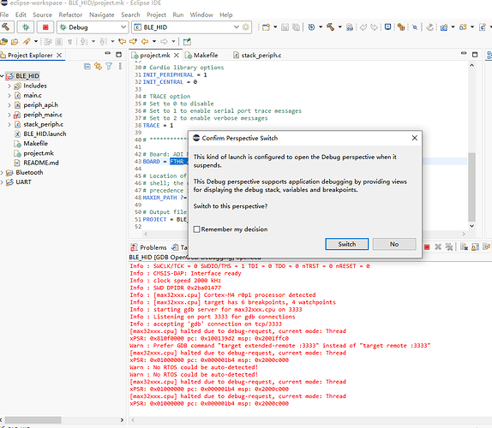
Task: Open the New wizard dropdown arrow
Action: (275, 27)
